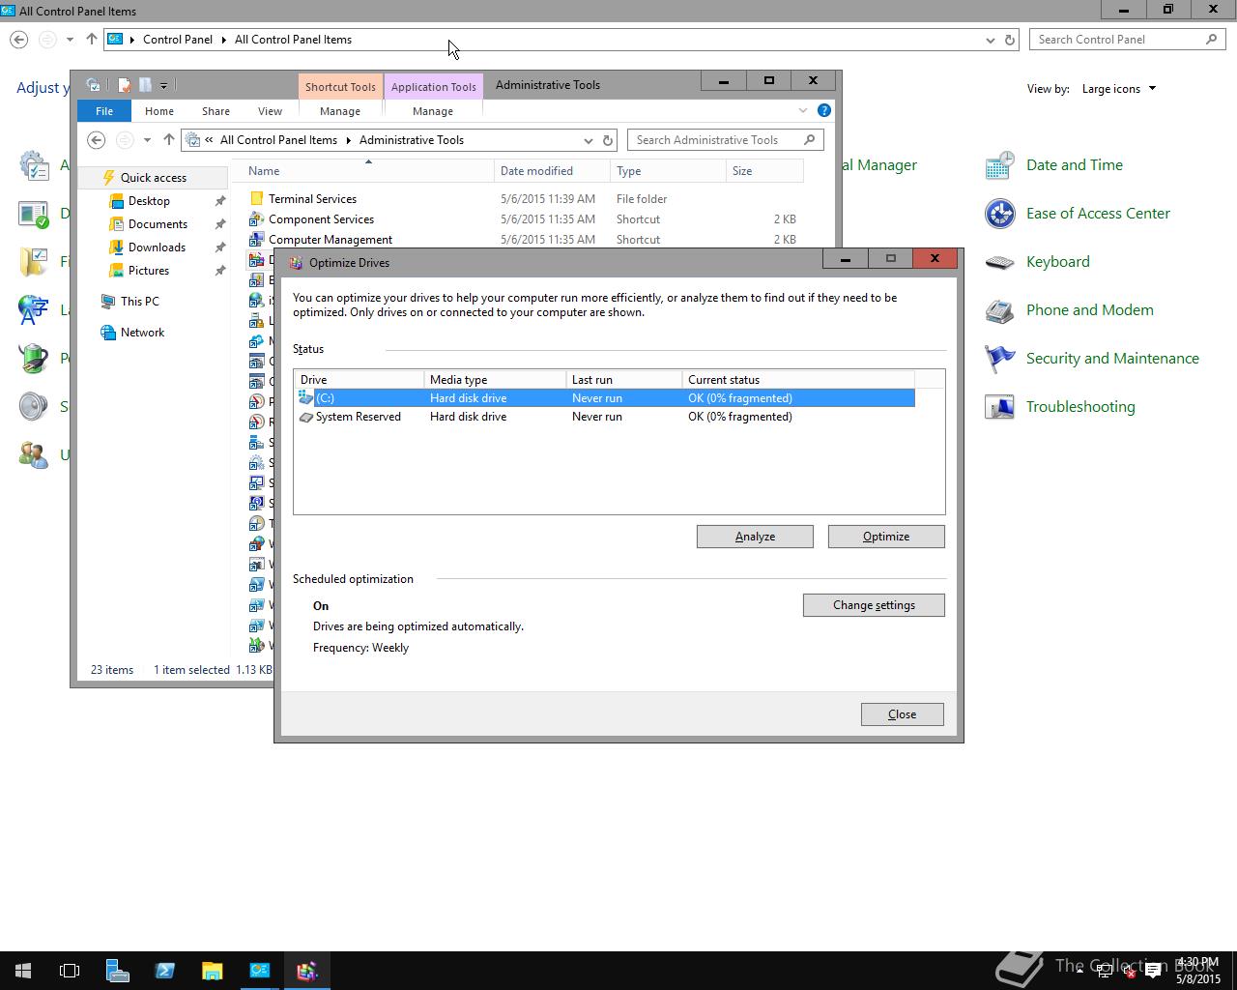
Task: Click the Language globe icon in Control Panel
Action: tap(33, 310)
